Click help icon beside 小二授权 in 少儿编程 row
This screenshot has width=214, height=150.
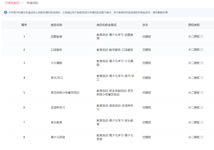[202, 63]
